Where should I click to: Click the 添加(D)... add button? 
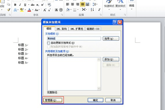coord(111,59)
